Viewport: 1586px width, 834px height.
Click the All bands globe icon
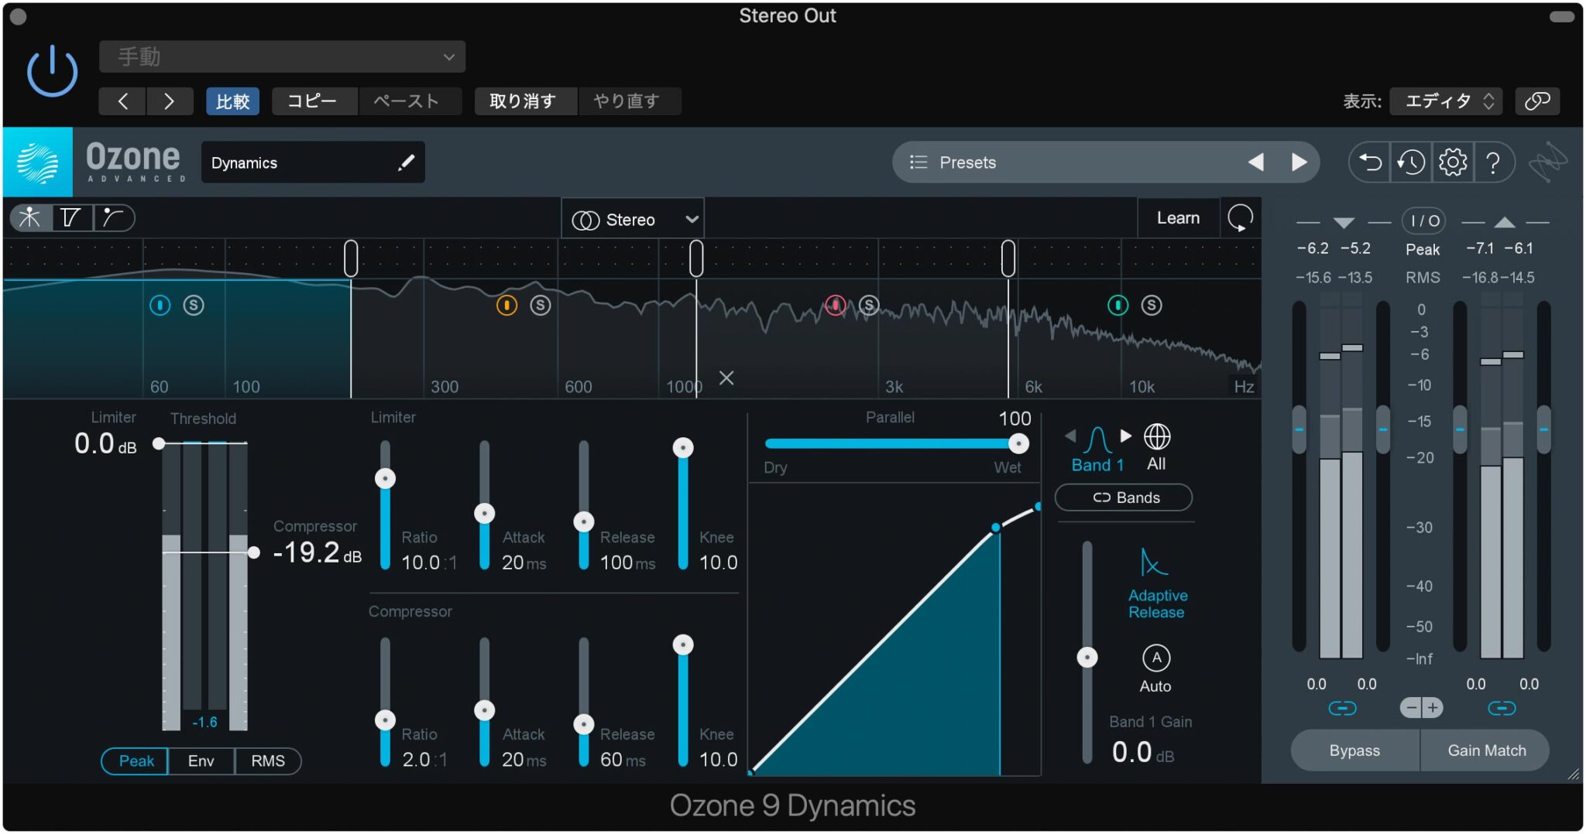[x=1156, y=438]
